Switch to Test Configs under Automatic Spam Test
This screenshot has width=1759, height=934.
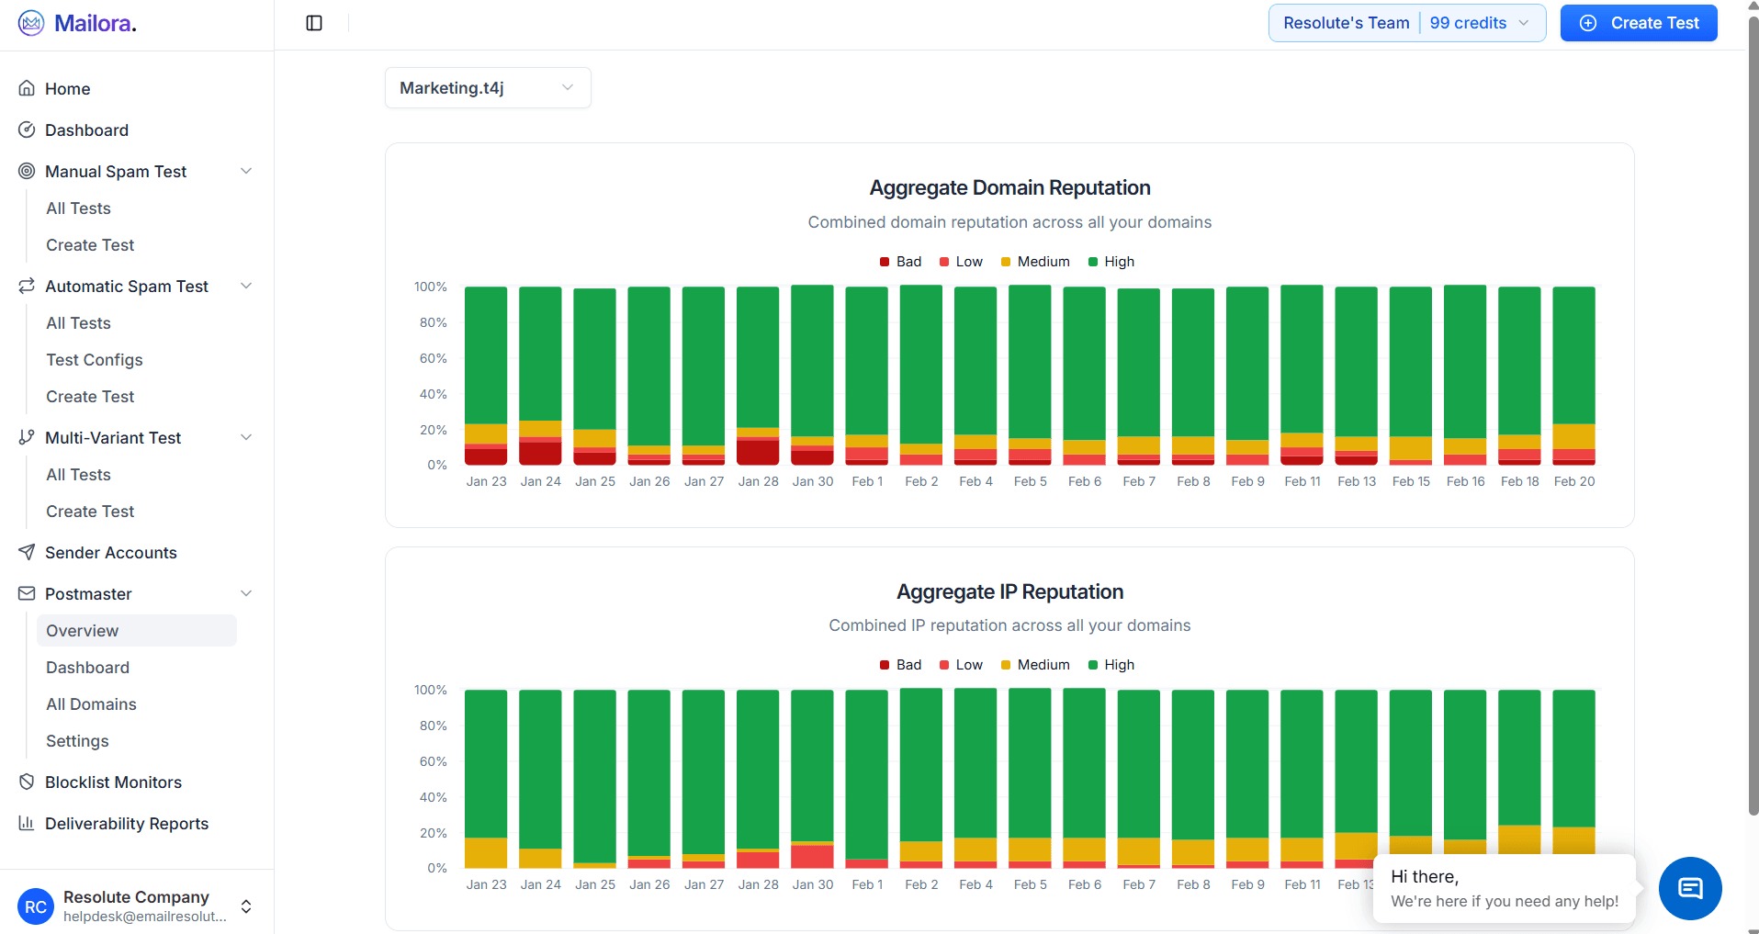pos(94,359)
